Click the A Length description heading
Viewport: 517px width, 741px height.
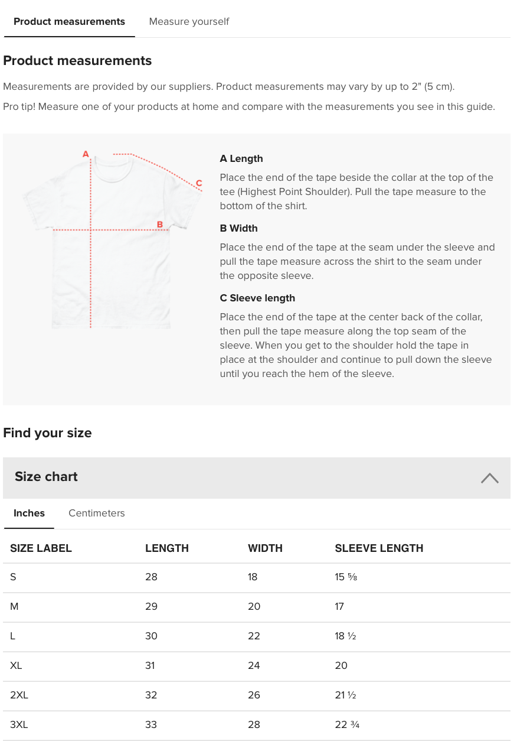pos(241,159)
